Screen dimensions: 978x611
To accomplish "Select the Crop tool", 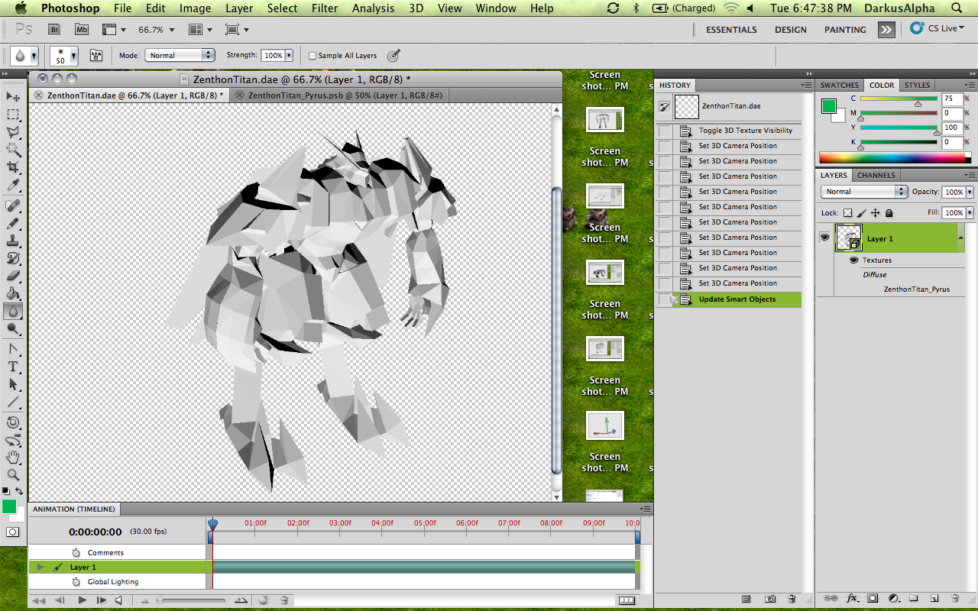I will [x=13, y=167].
